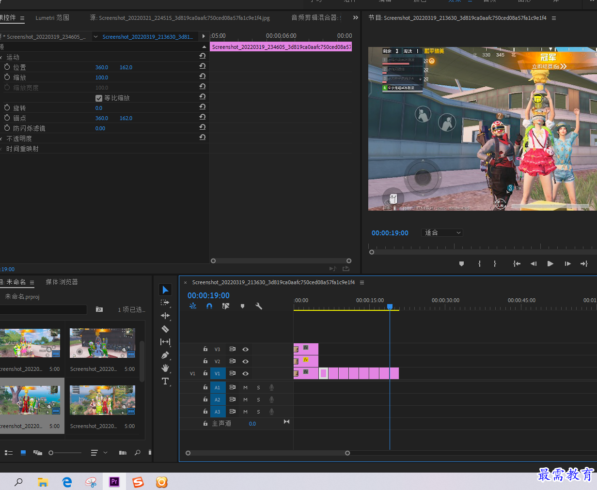597x490 pixels.
Task: Toggle linked selection in timeline
Action: [226, 306]
